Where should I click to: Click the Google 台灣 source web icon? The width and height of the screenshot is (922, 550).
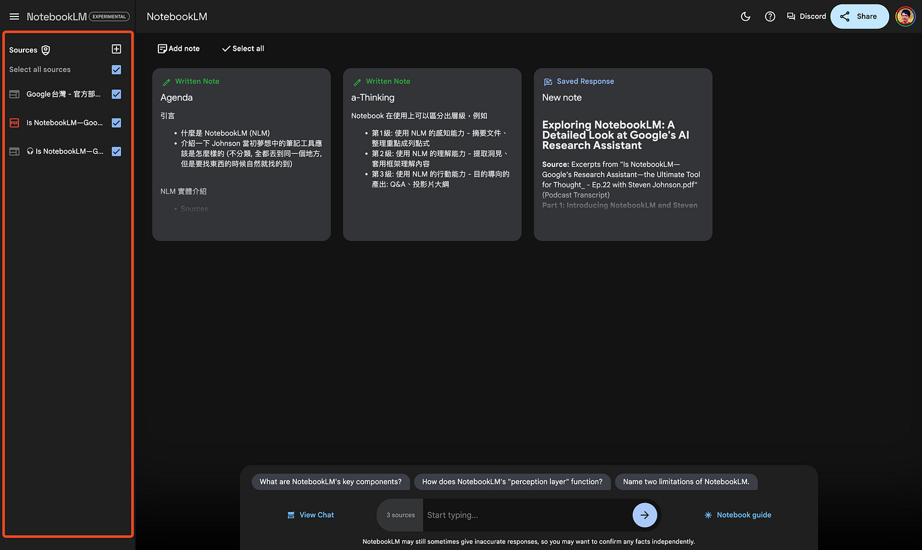point(15,94)
